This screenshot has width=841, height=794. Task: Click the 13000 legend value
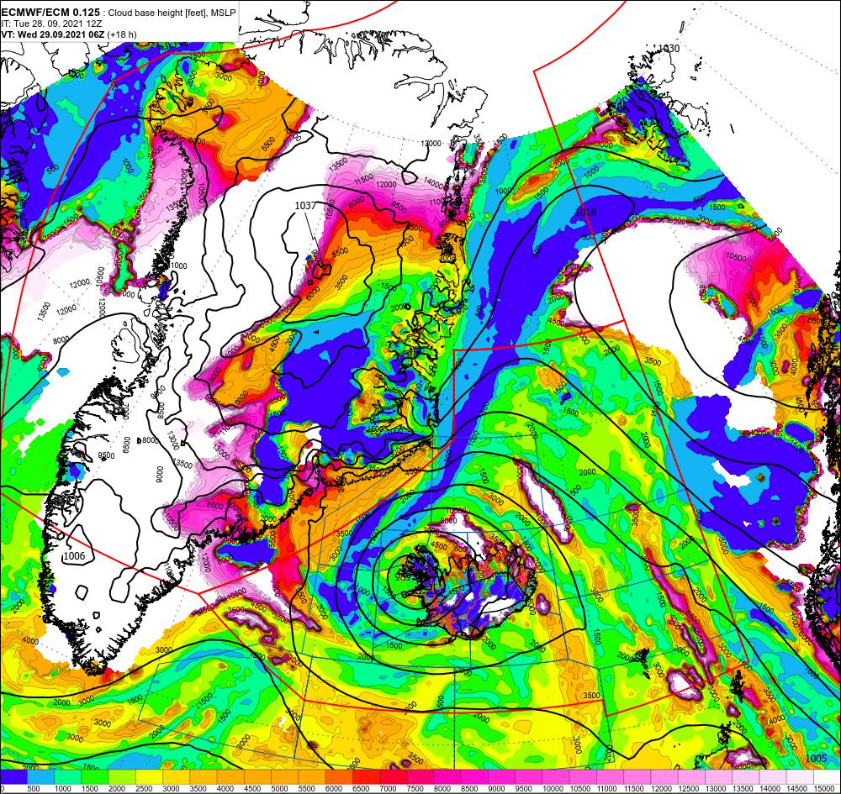[x=716, y=789]
